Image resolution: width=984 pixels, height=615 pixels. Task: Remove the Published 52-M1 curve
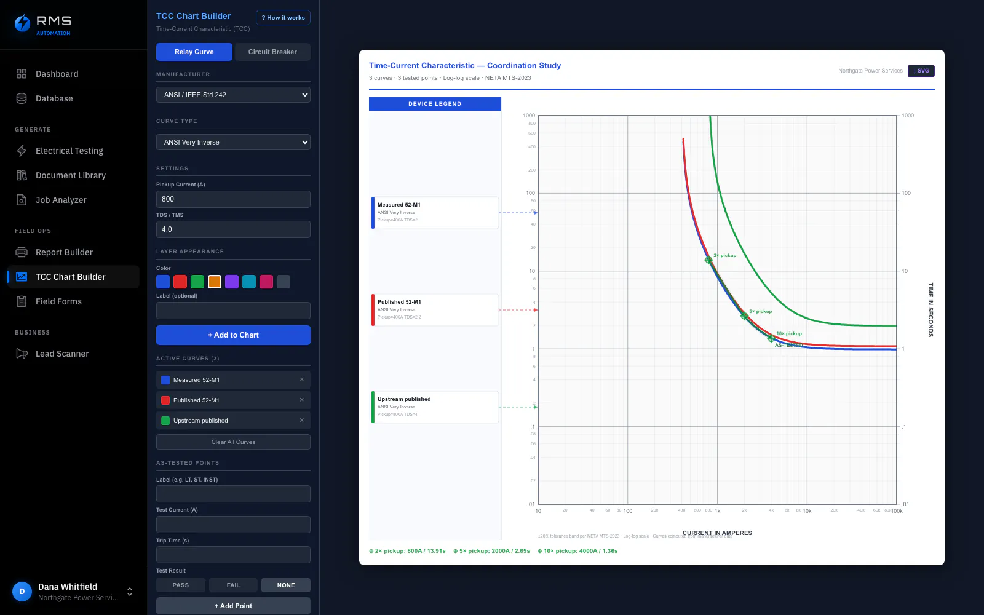302,400
